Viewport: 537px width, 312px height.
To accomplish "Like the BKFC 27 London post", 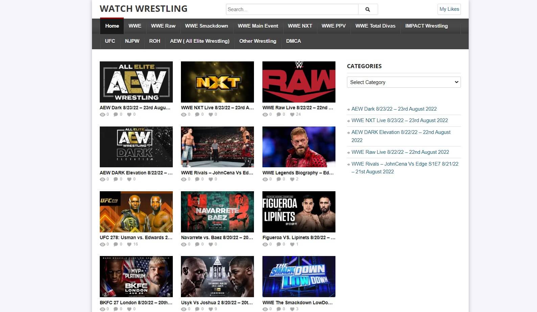I will tap(129, 309).
